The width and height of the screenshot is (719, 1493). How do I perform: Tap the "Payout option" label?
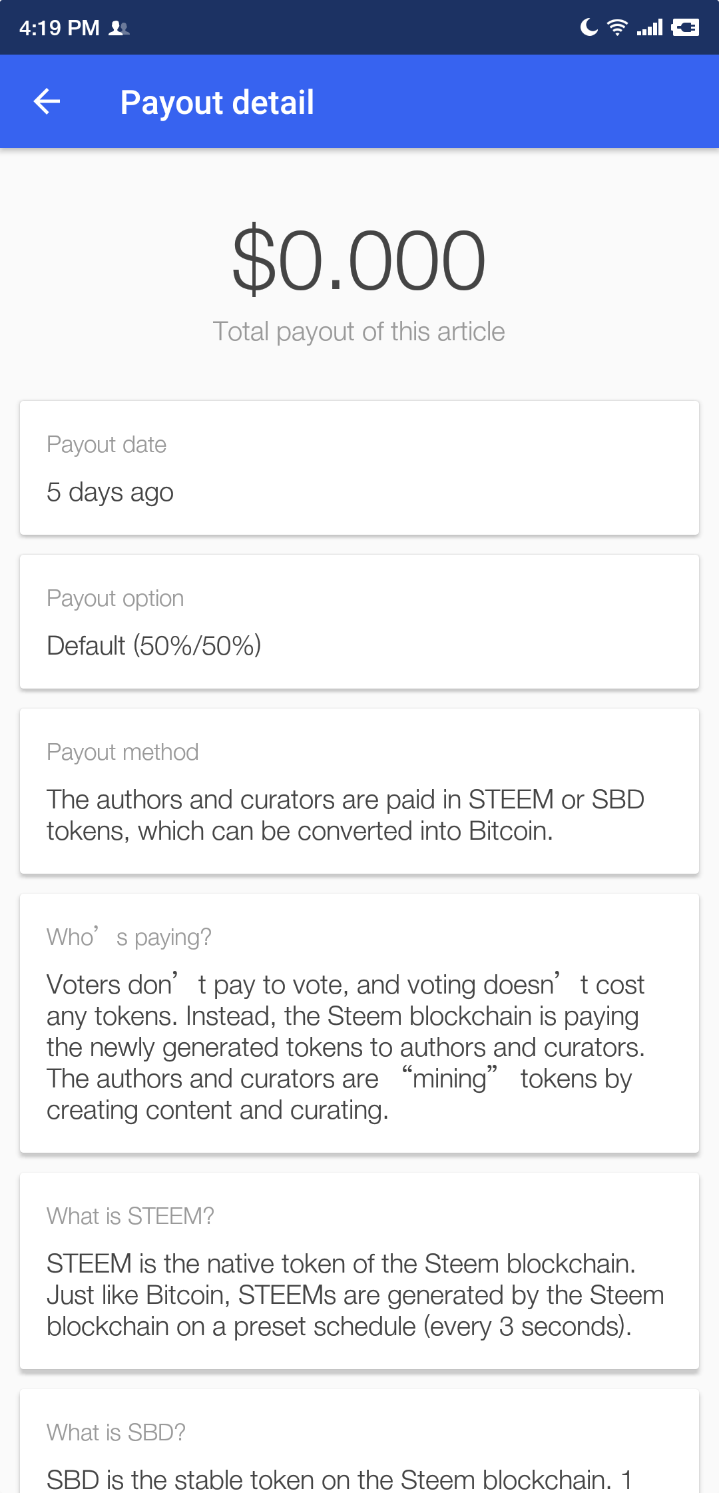point(115,598)
